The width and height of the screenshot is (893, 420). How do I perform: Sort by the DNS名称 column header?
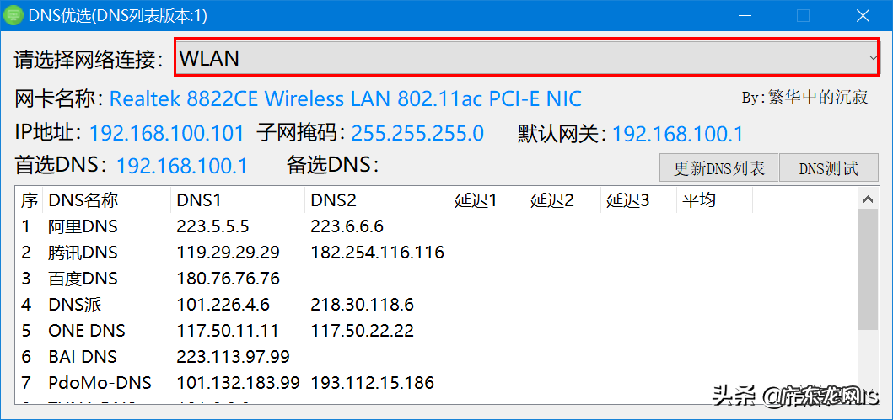(105, 200)
